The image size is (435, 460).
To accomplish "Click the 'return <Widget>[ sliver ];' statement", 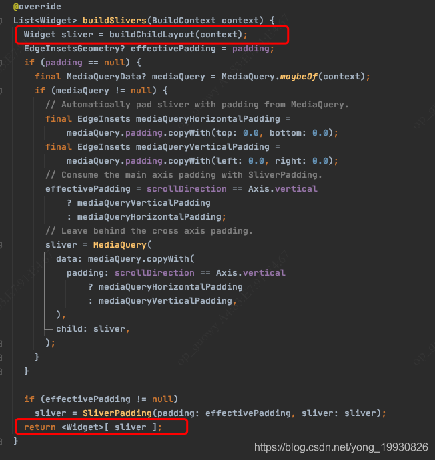I will (93, 427).
